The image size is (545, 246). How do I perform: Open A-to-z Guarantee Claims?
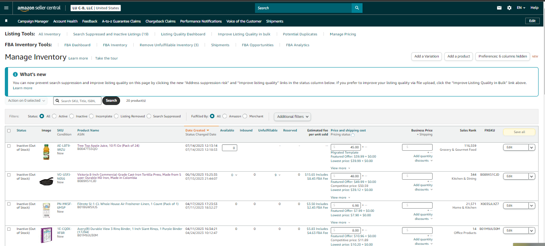121,21
